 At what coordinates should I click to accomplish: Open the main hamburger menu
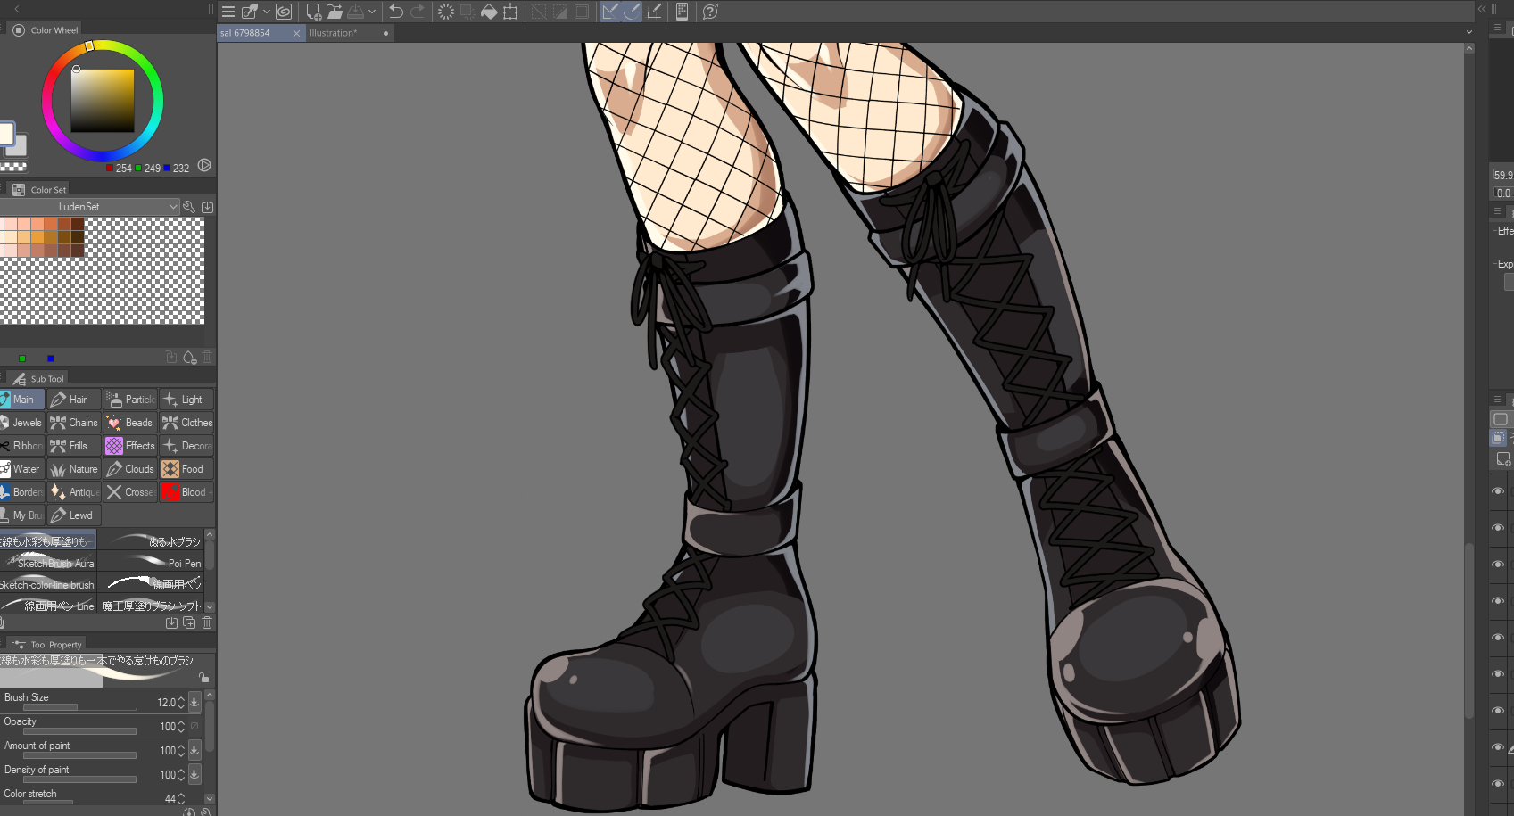coord(228,12)
